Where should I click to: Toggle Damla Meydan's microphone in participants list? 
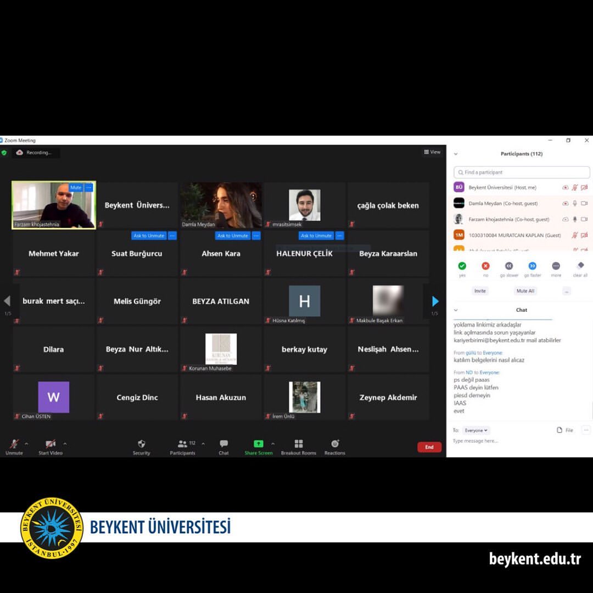coord(575,203)
